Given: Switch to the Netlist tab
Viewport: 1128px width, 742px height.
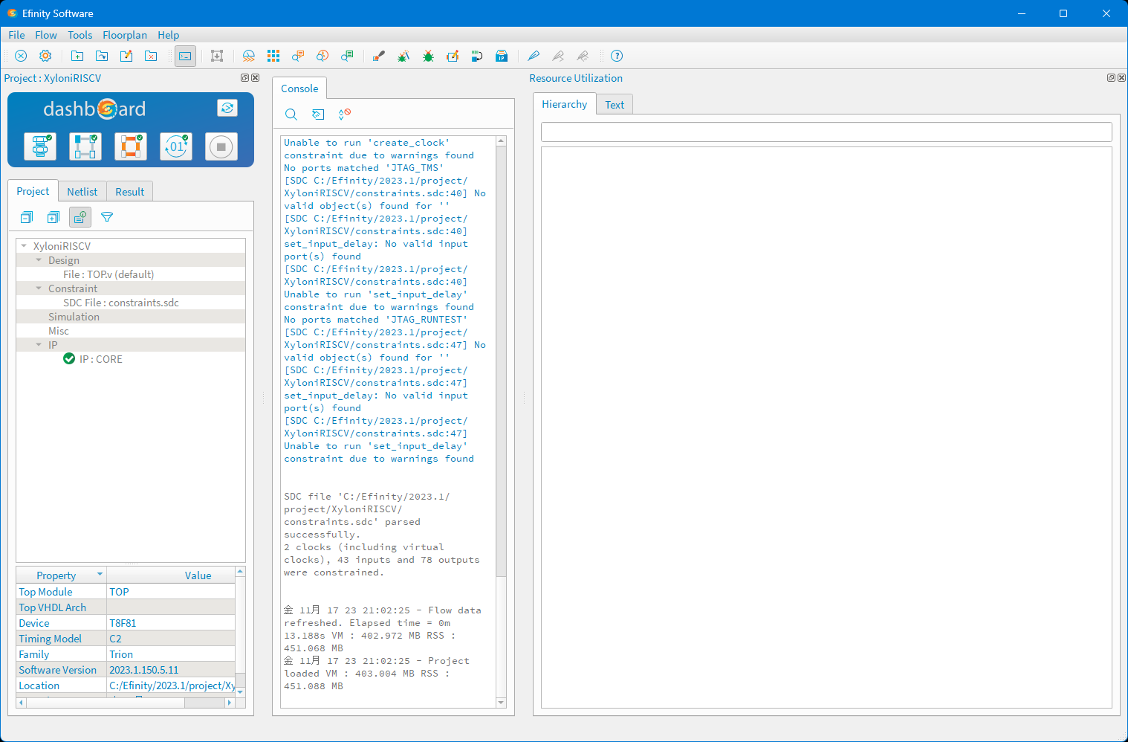Looking at the screenshot, I should [x=82, y=192].
